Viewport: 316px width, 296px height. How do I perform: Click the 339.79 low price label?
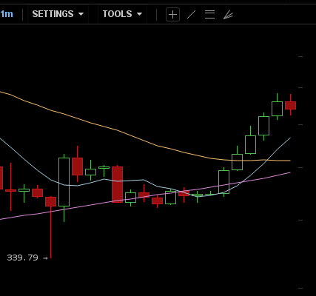point(22,258)
